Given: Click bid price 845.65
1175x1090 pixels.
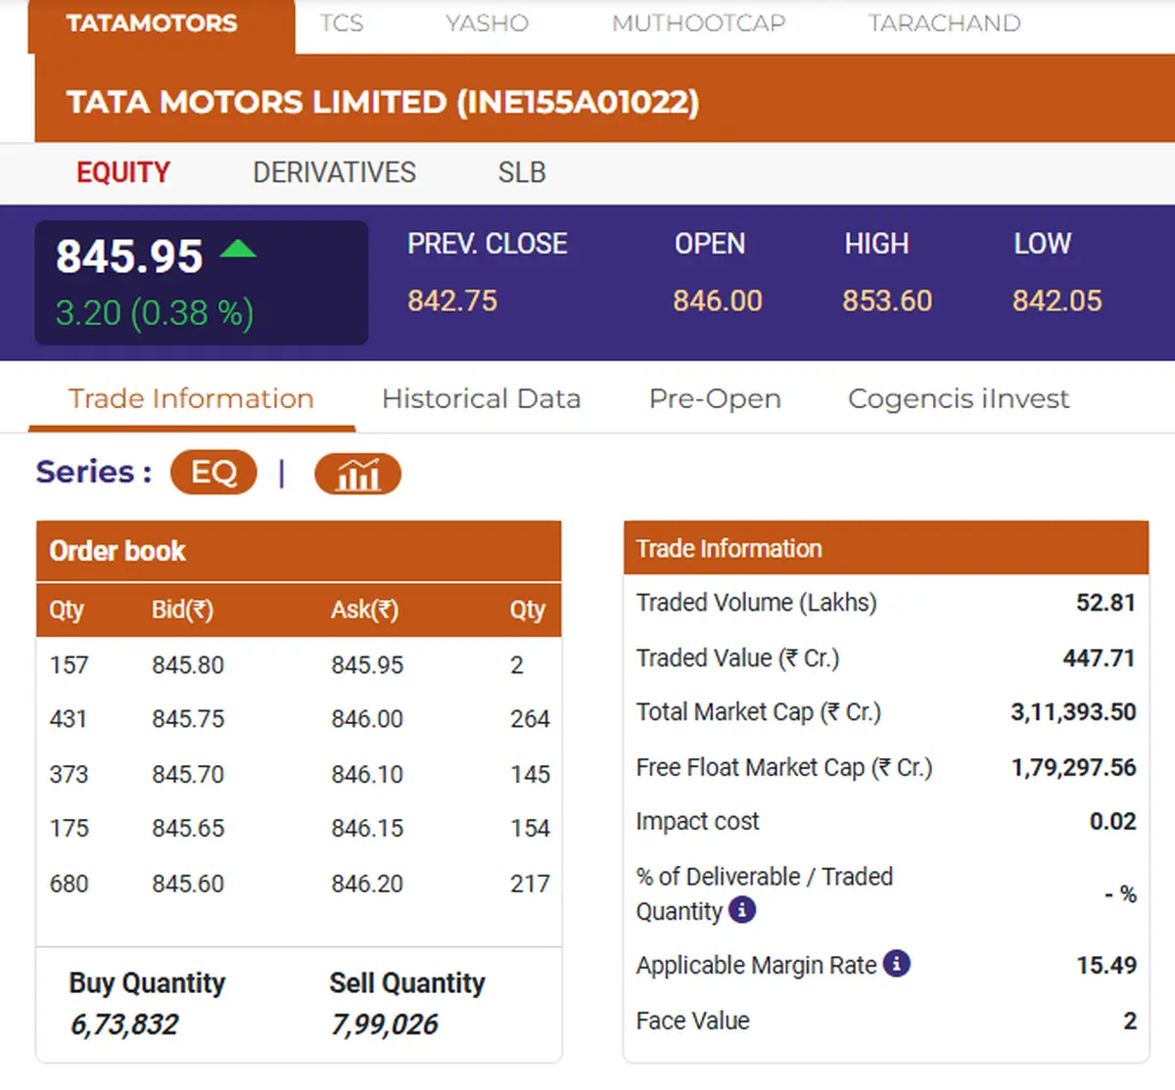Looking at the screenshot, I should (188, 829).
